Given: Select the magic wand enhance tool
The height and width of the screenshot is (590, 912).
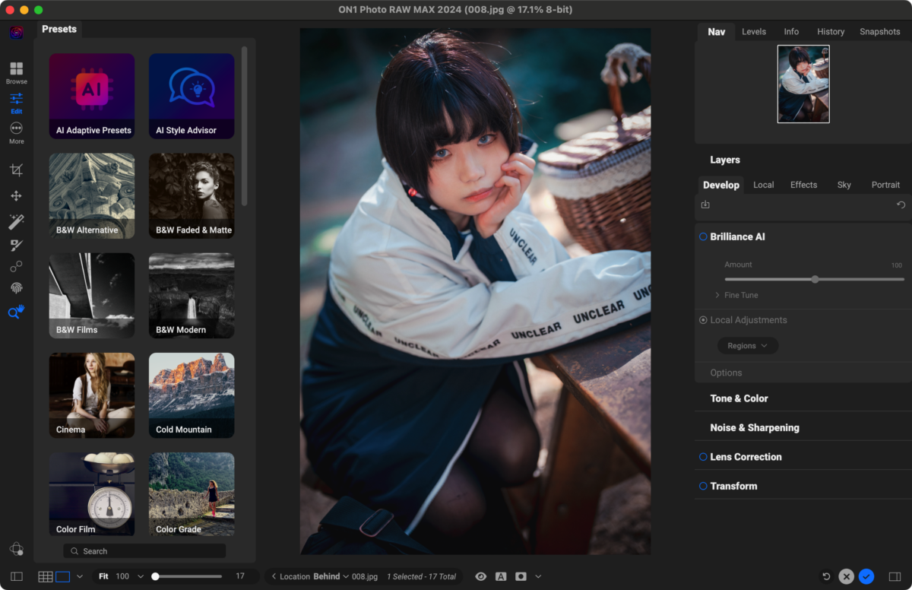Looking at the screenshot, I should tap(16, 221).
